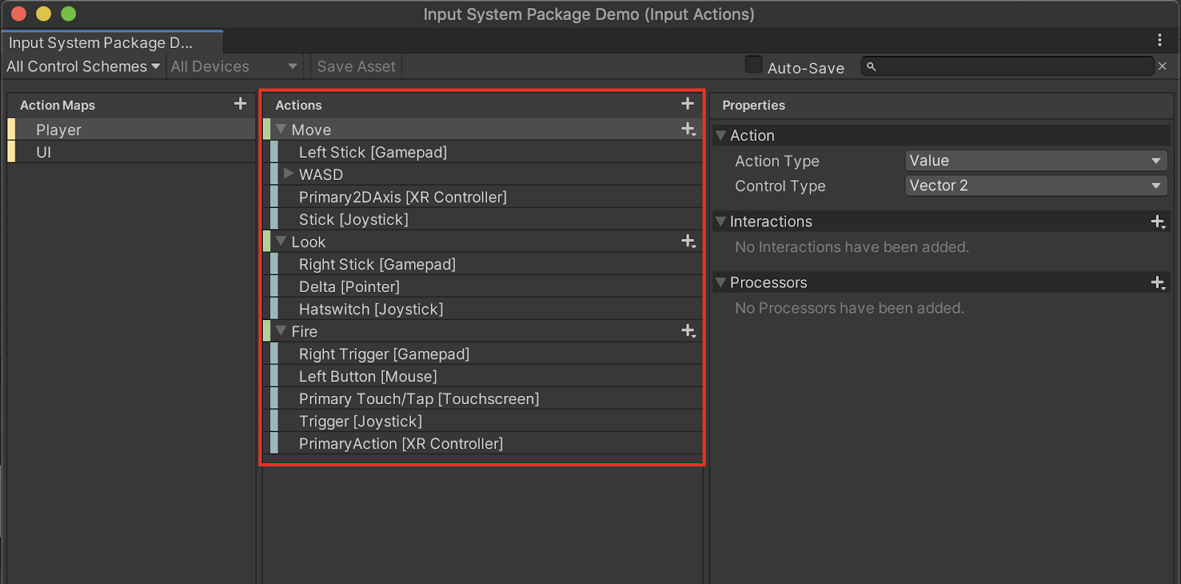Add a new action map with plus icon
Screen dimensions: 1181x584
240,104
